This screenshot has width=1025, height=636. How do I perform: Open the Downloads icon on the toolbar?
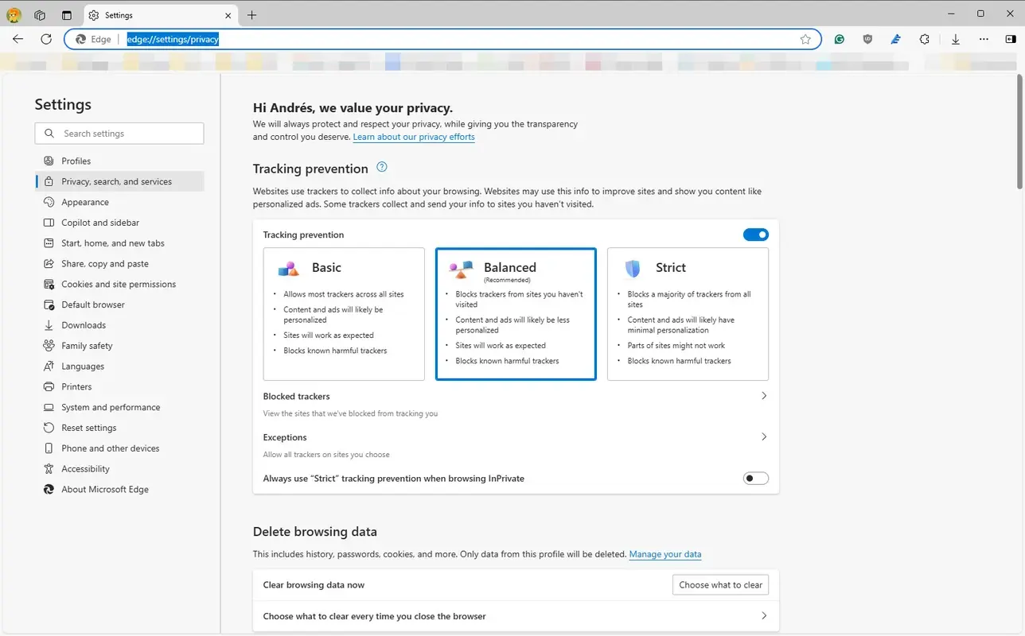pyautogui.click(x=955, y=38)
